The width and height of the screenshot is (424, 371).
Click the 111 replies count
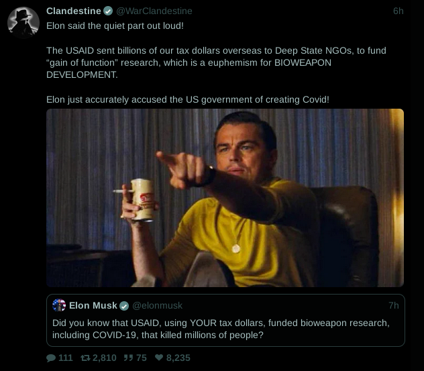pos(65,358)
